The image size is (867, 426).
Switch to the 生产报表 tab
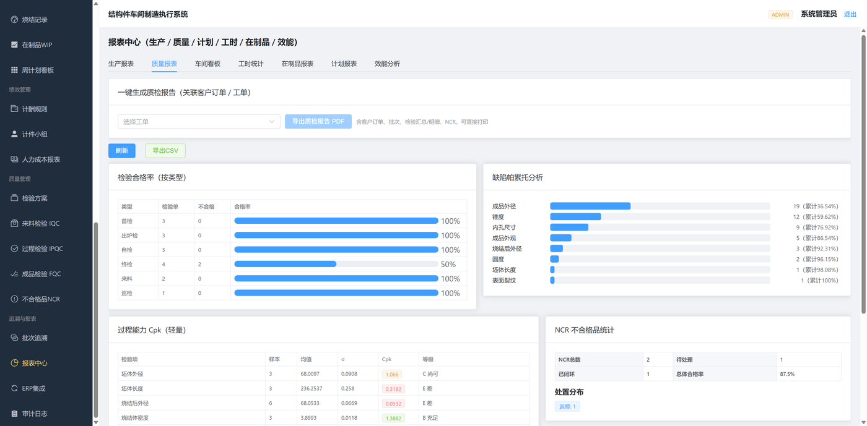pyautogui.click(x=121, y=64)
